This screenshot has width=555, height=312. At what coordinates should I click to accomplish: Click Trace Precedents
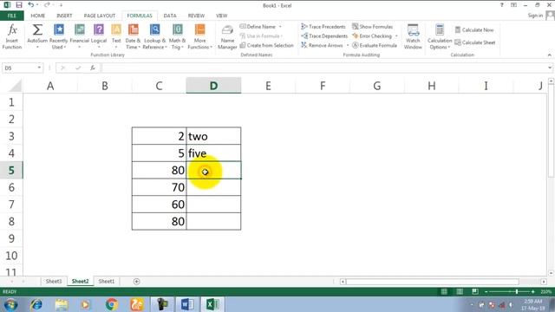(x=323, y=27)
